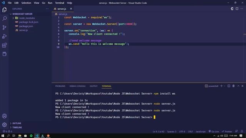Open the green app in taskbar
Viewport: 246px width, 138px height.
click(x=31, y=136)
